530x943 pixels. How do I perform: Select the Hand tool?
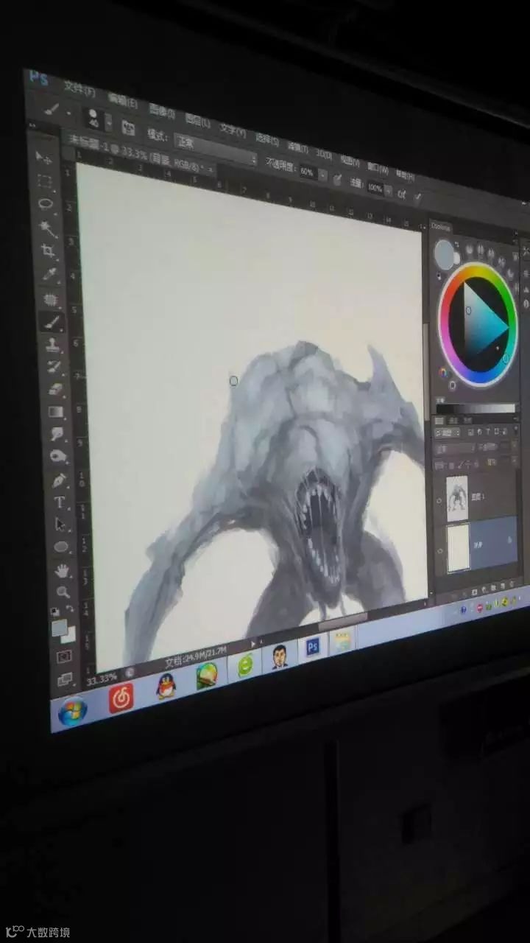pyautogui.click(x=63, y=570)
